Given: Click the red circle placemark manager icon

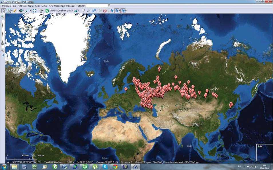Looking at the screenshot, I should pyautogui.click(x=105, y=11).
